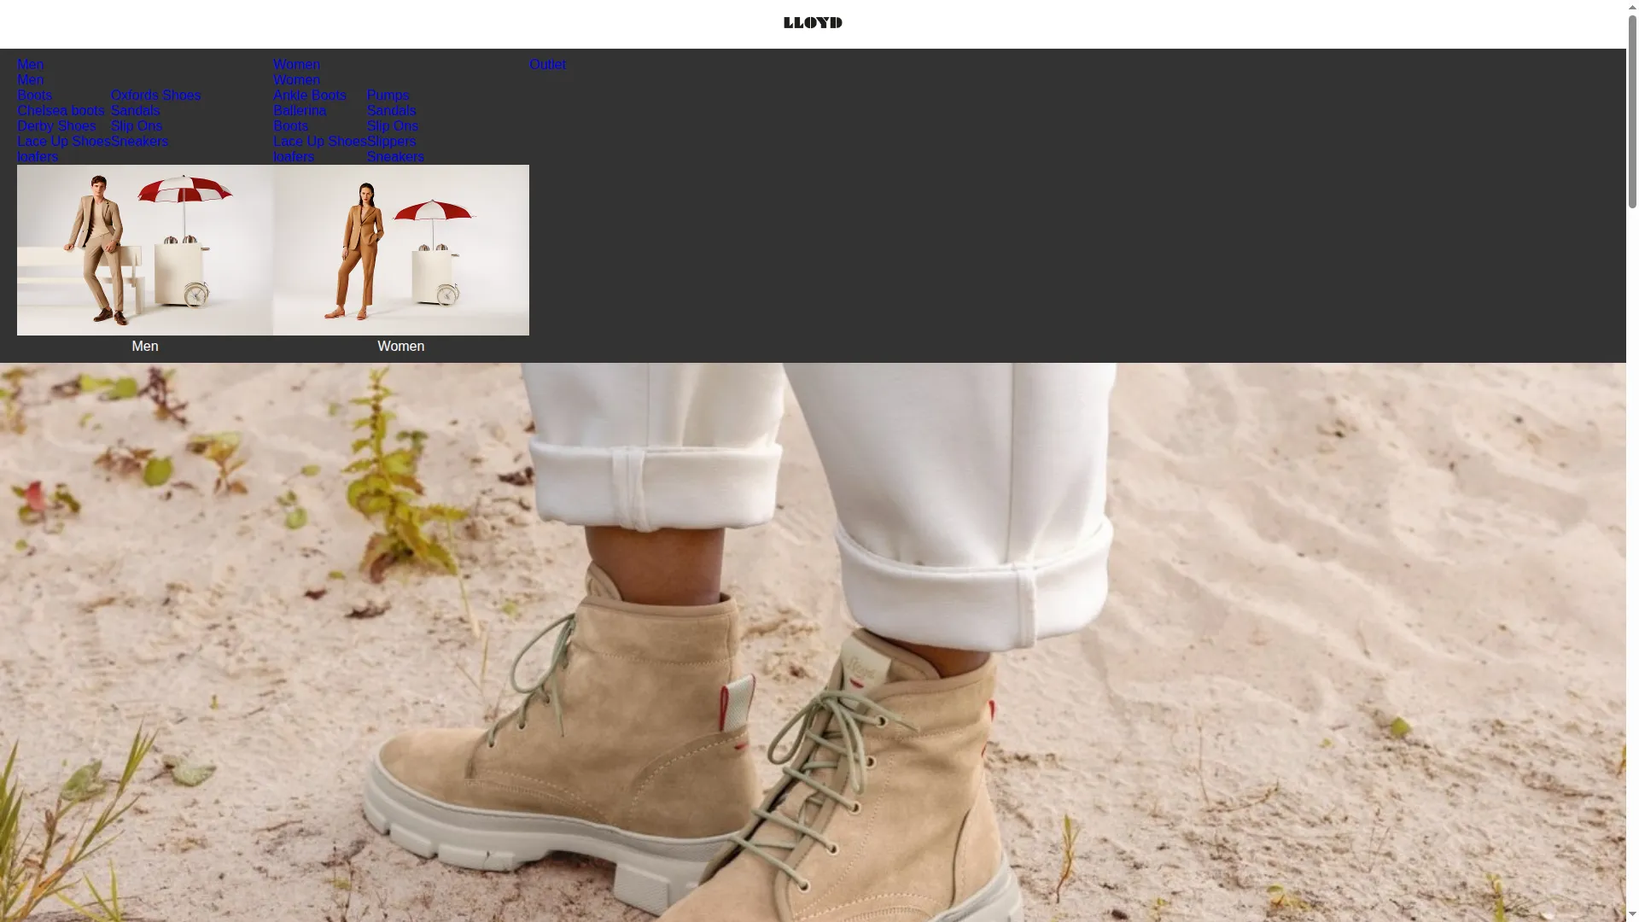Open the Outlet menu link
This screenshot has width=1639, height=922.
(547, 65)
